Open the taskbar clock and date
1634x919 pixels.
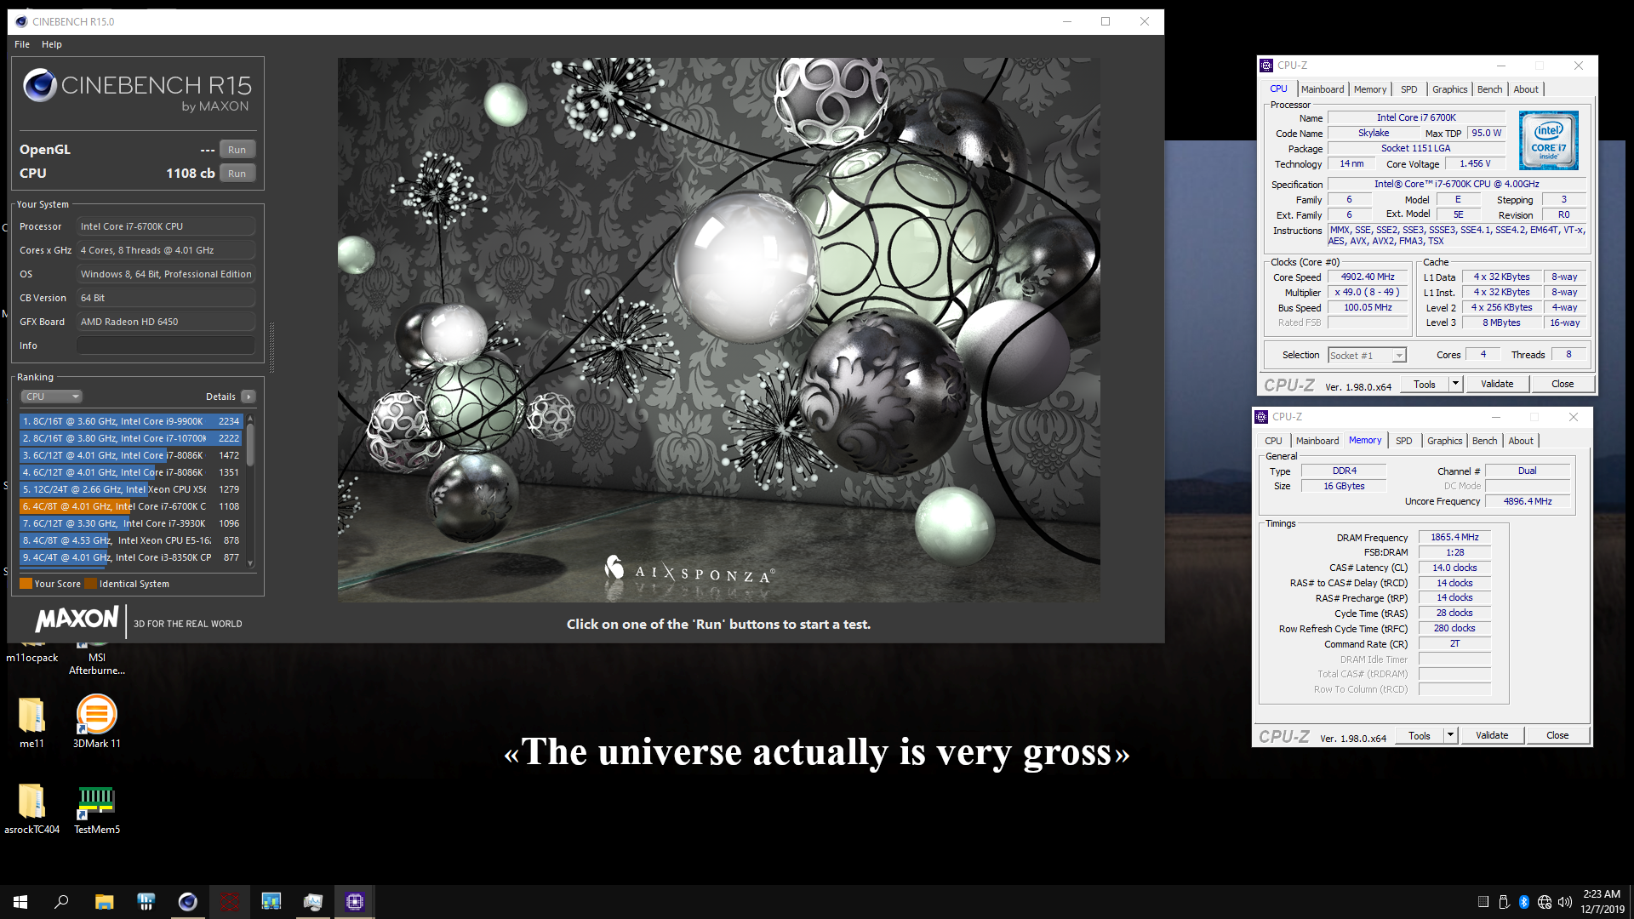pos(1602,902)
